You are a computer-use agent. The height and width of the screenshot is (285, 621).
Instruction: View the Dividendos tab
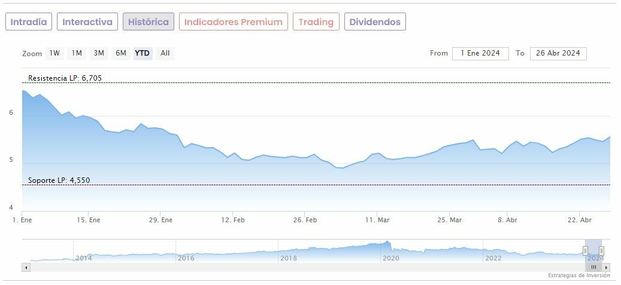375,22
